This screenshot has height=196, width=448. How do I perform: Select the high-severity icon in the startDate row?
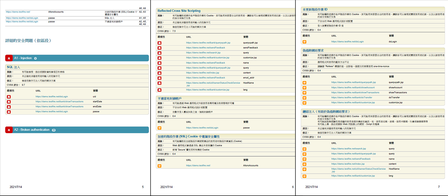(x=9, y=102)
